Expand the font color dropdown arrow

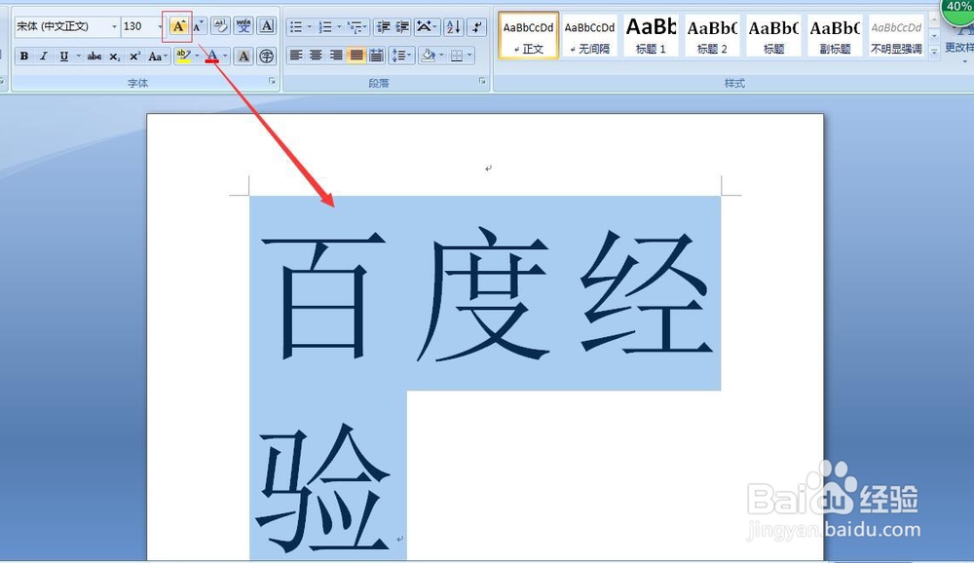click(x=224, y=56)
